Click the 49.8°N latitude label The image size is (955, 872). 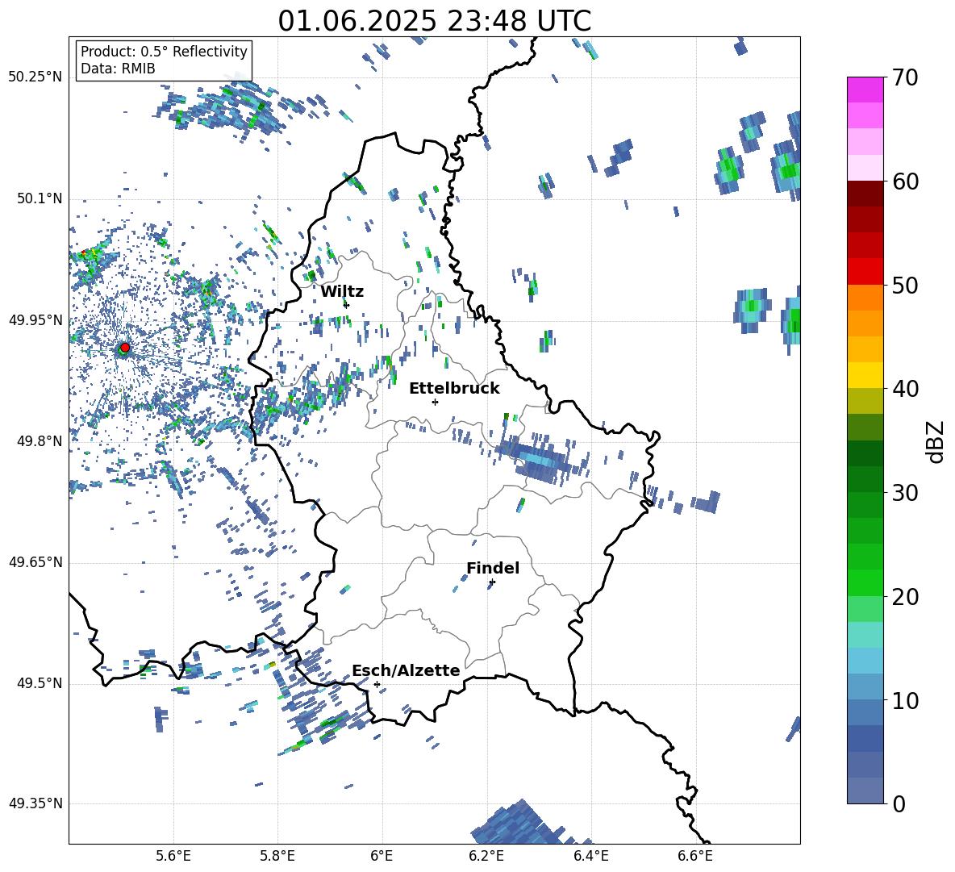(x=40, y=441)
